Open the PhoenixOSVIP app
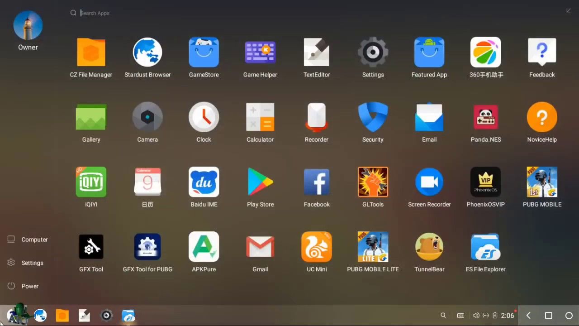This screenshot has width=579, height=326. coord(485,182)
